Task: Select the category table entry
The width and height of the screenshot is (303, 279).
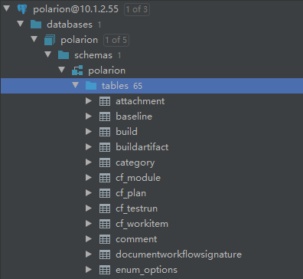Action: click(x=135, y=162)
